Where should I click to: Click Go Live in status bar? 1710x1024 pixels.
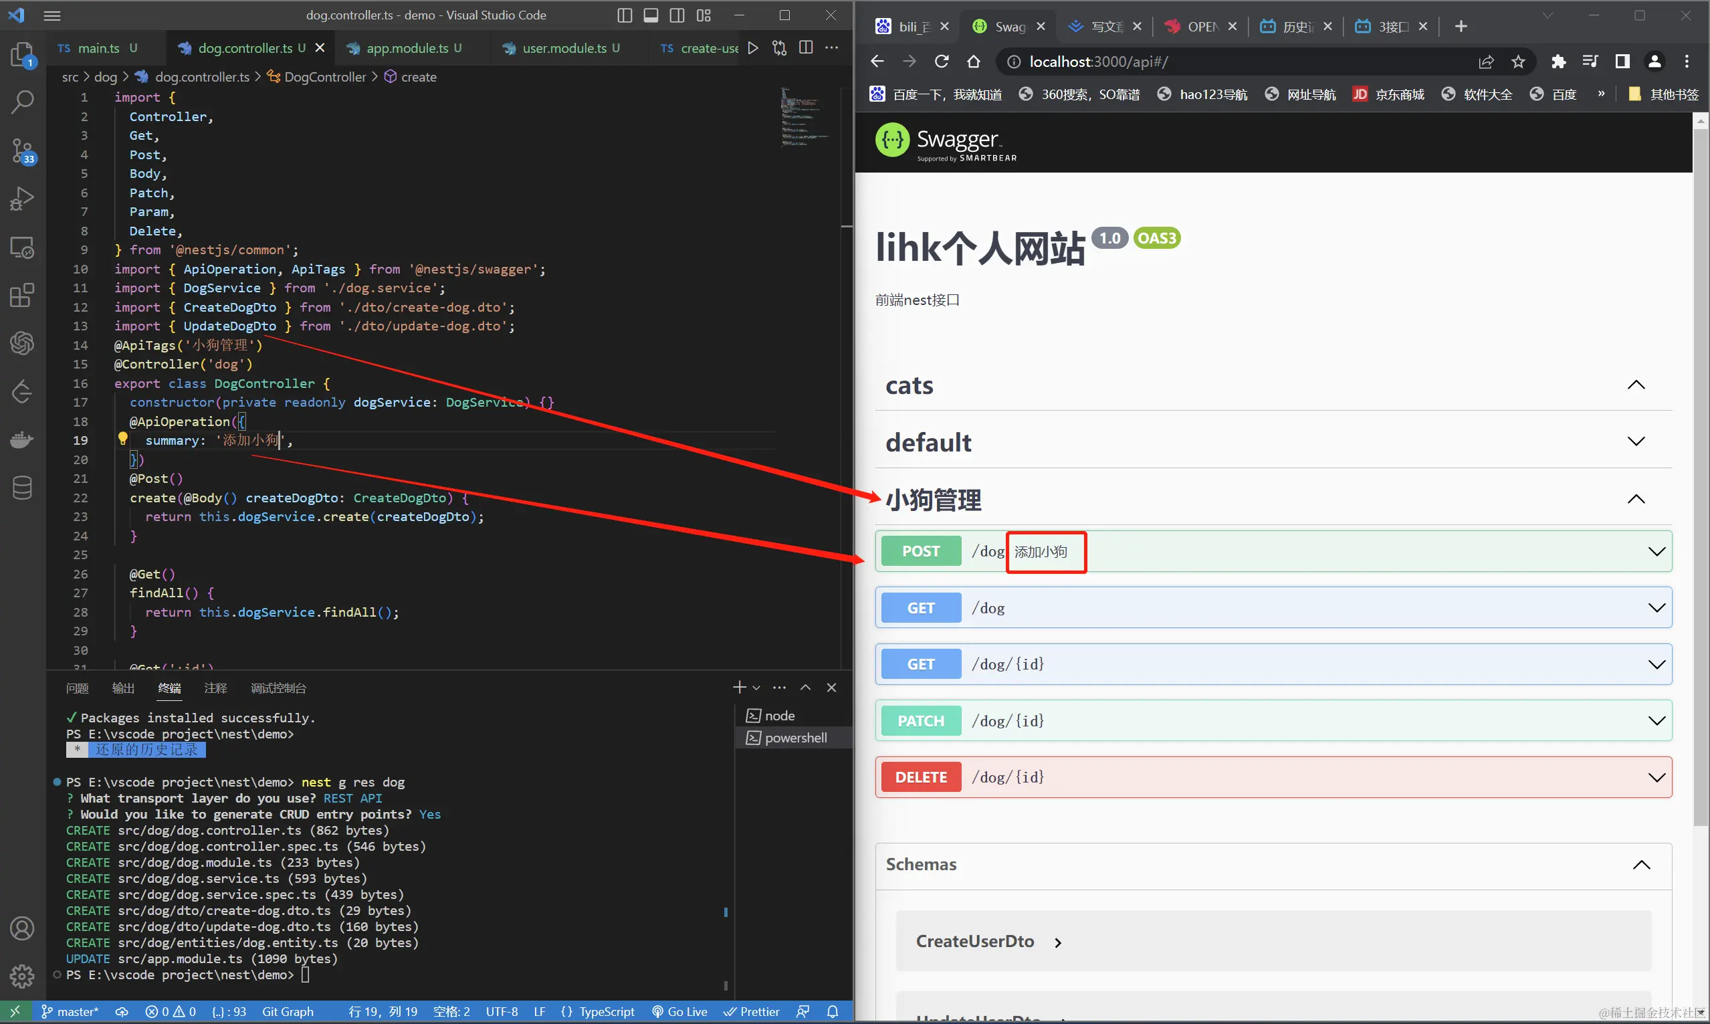(680, 1011)
